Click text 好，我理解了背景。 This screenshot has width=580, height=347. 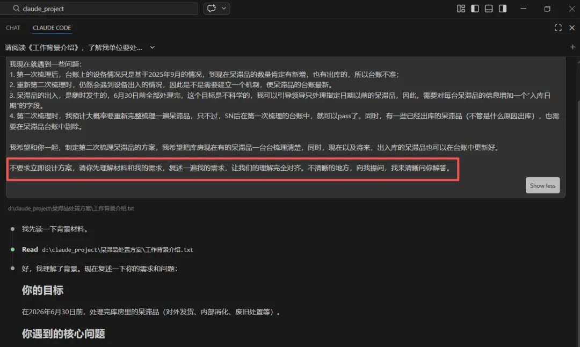click(x=50, y=269)
